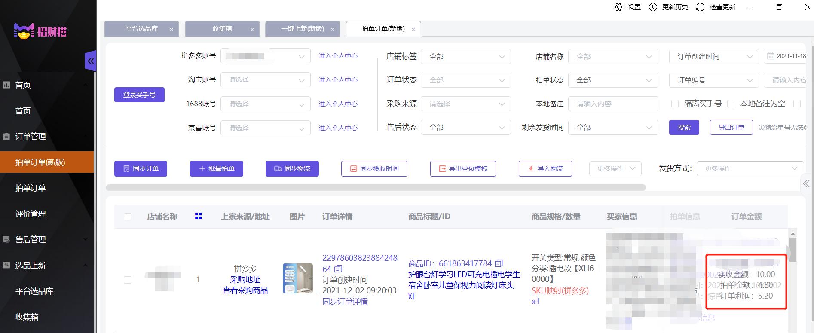814x333 pixels.
Task: Switch to the 一键上新(新版) tab
Action: (x=303, y=29)
